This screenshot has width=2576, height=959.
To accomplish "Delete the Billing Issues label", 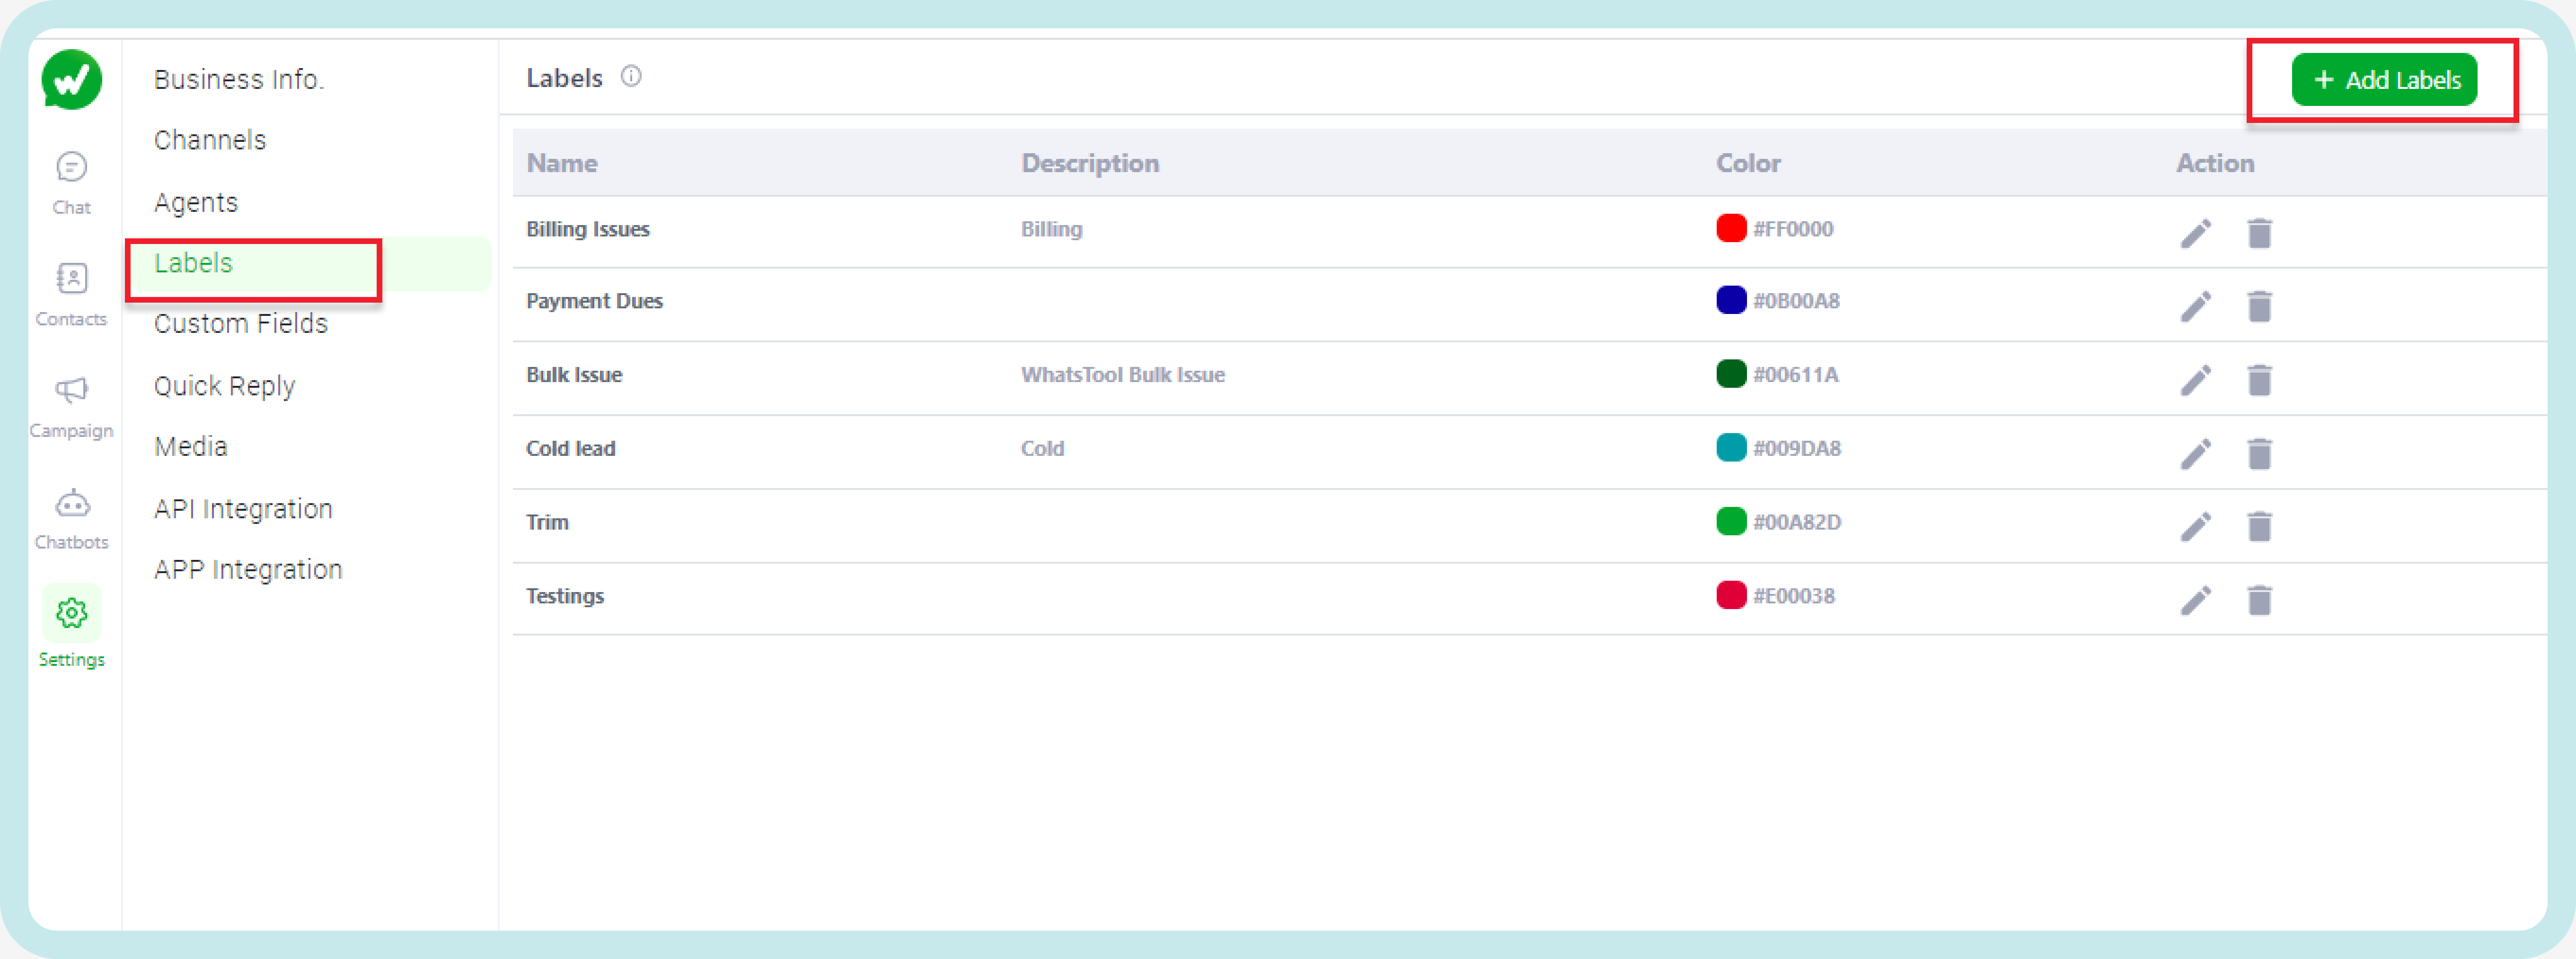I will coord(2259,233).
